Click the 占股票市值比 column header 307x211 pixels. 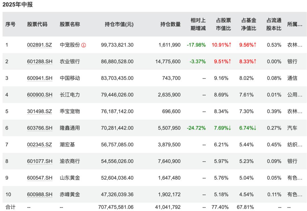(223, 24)
